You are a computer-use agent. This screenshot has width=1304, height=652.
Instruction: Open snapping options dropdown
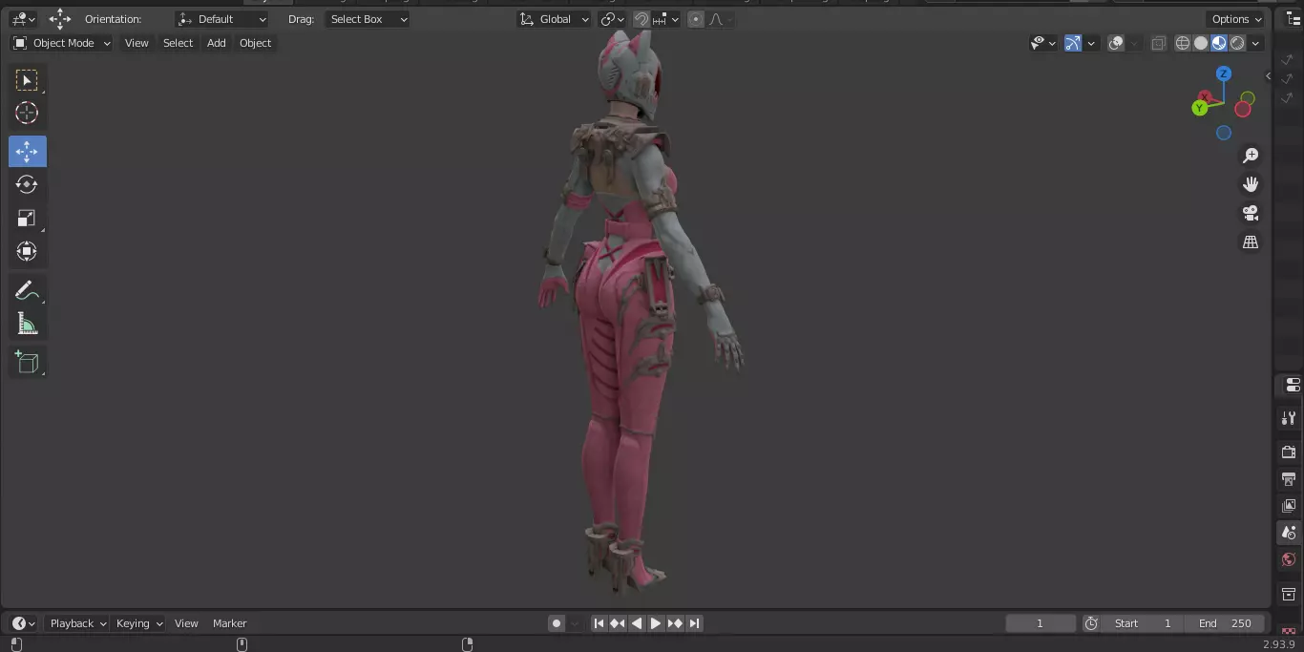[x=667, y=19]
